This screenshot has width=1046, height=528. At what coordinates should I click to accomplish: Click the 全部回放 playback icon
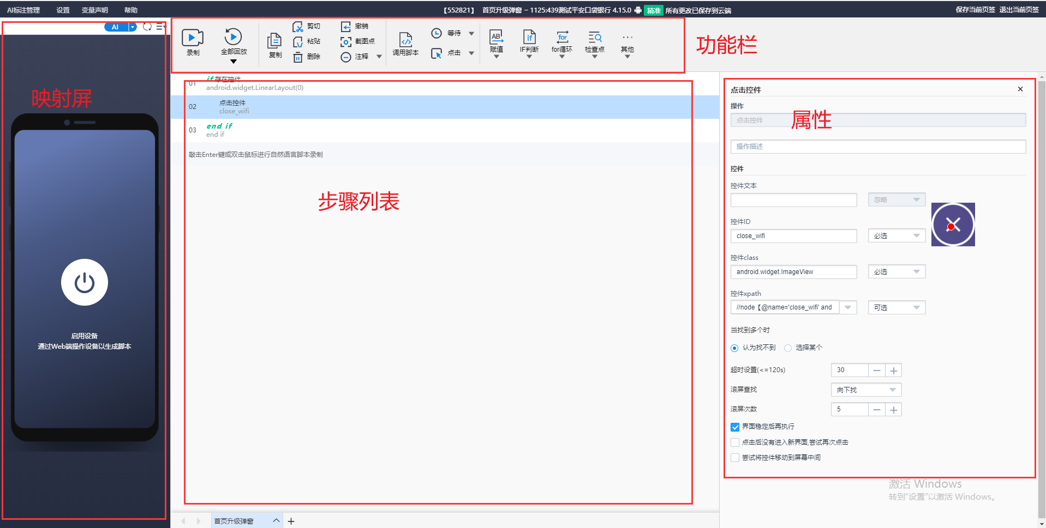[233, 37]
